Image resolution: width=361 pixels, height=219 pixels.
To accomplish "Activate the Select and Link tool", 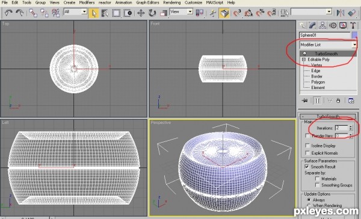I will [33, 13].
